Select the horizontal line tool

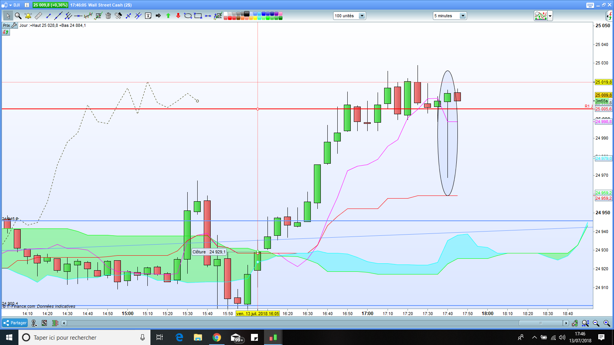78,16
